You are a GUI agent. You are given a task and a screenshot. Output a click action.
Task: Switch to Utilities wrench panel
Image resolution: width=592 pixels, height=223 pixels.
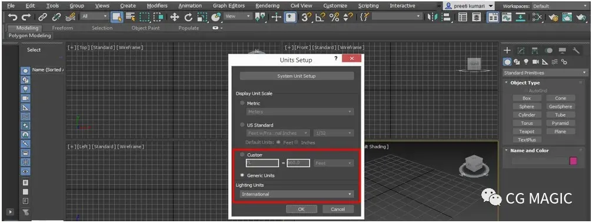tap(576, 51)
